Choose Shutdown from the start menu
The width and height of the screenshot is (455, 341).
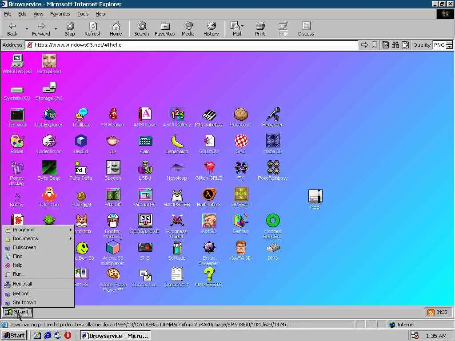39,302
